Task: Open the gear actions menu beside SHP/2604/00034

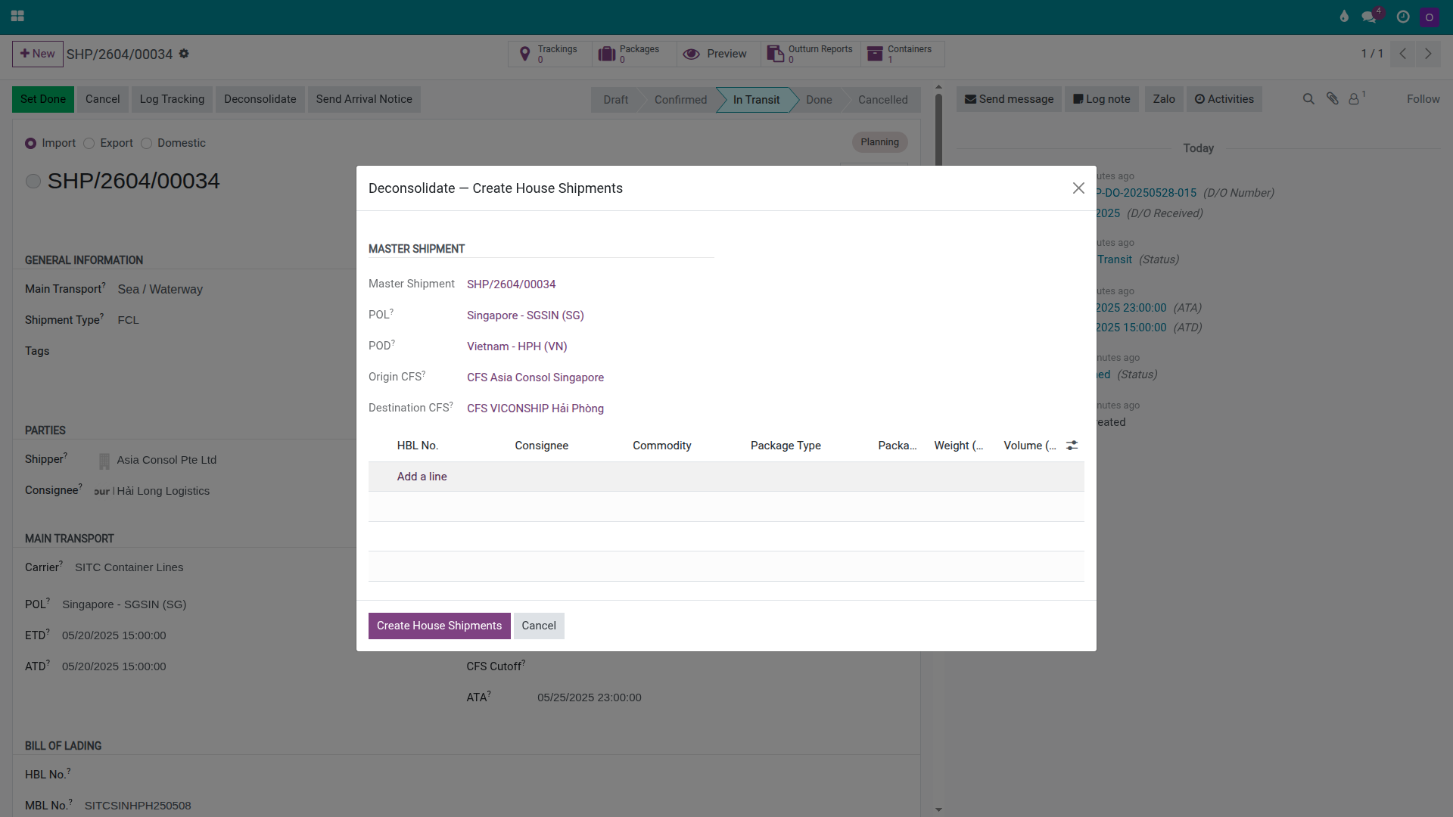Action: (x=184, y=54)
